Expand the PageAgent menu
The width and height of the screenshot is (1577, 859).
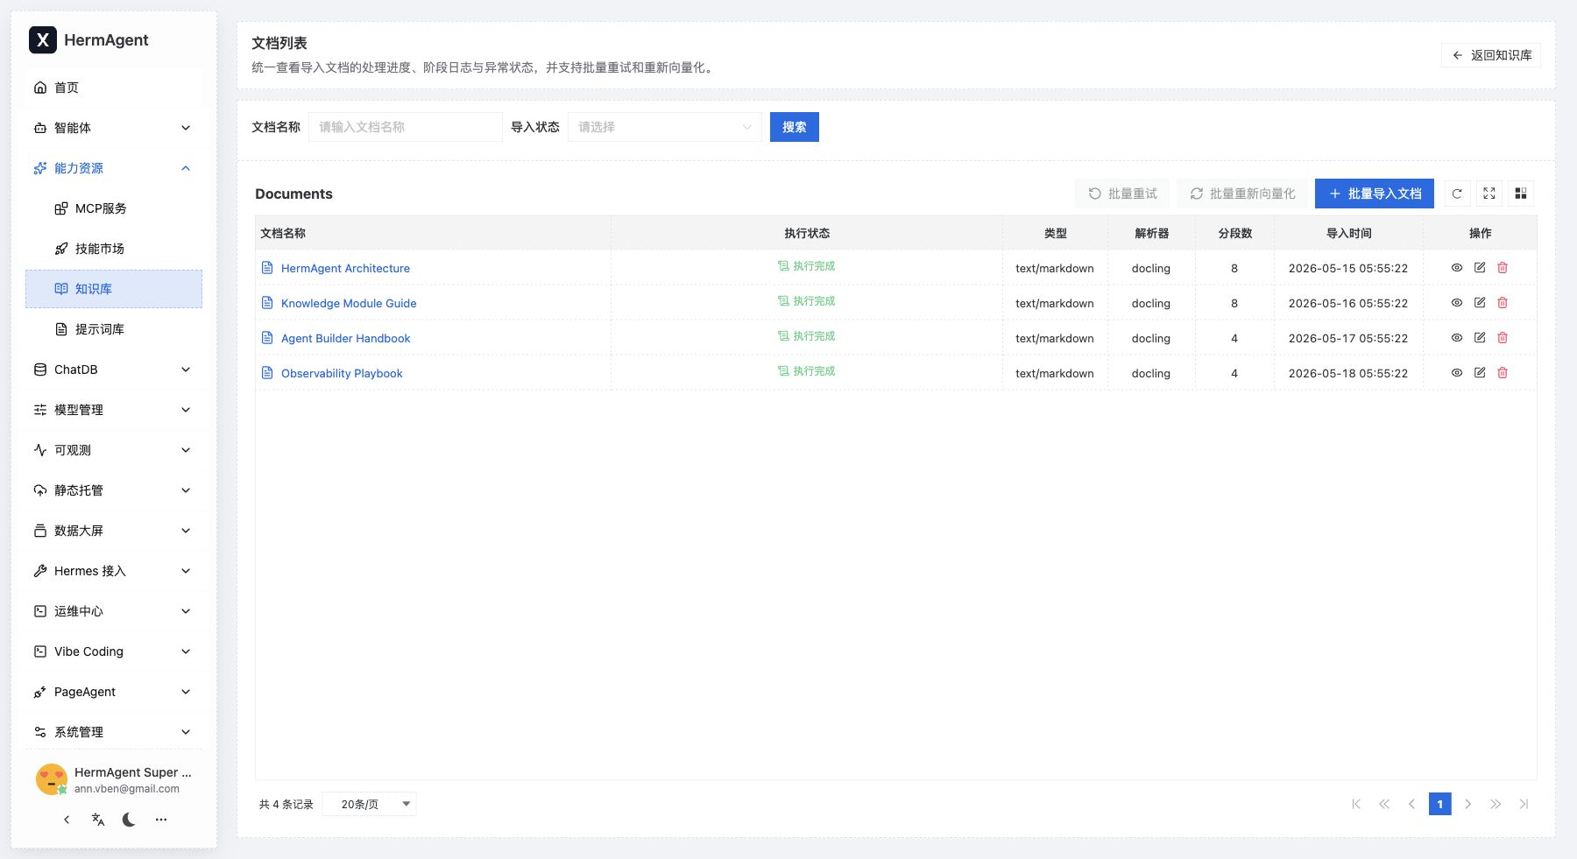coord(114,692)
